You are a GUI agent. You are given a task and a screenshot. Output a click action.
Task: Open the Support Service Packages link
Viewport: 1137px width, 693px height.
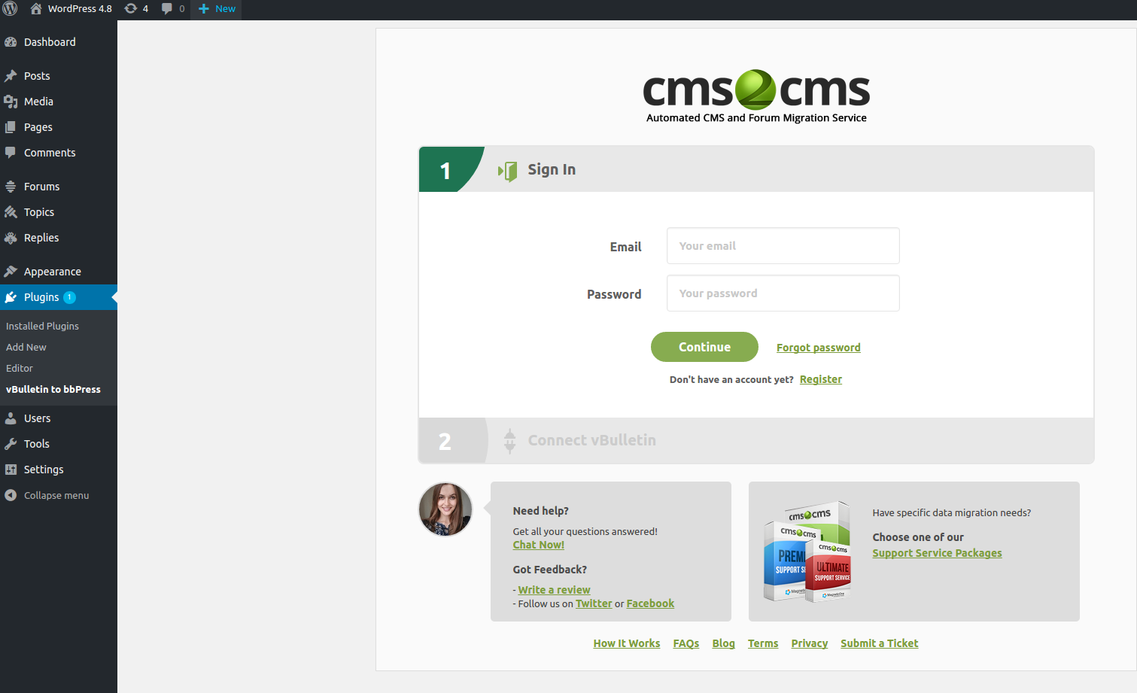point(937,553)
